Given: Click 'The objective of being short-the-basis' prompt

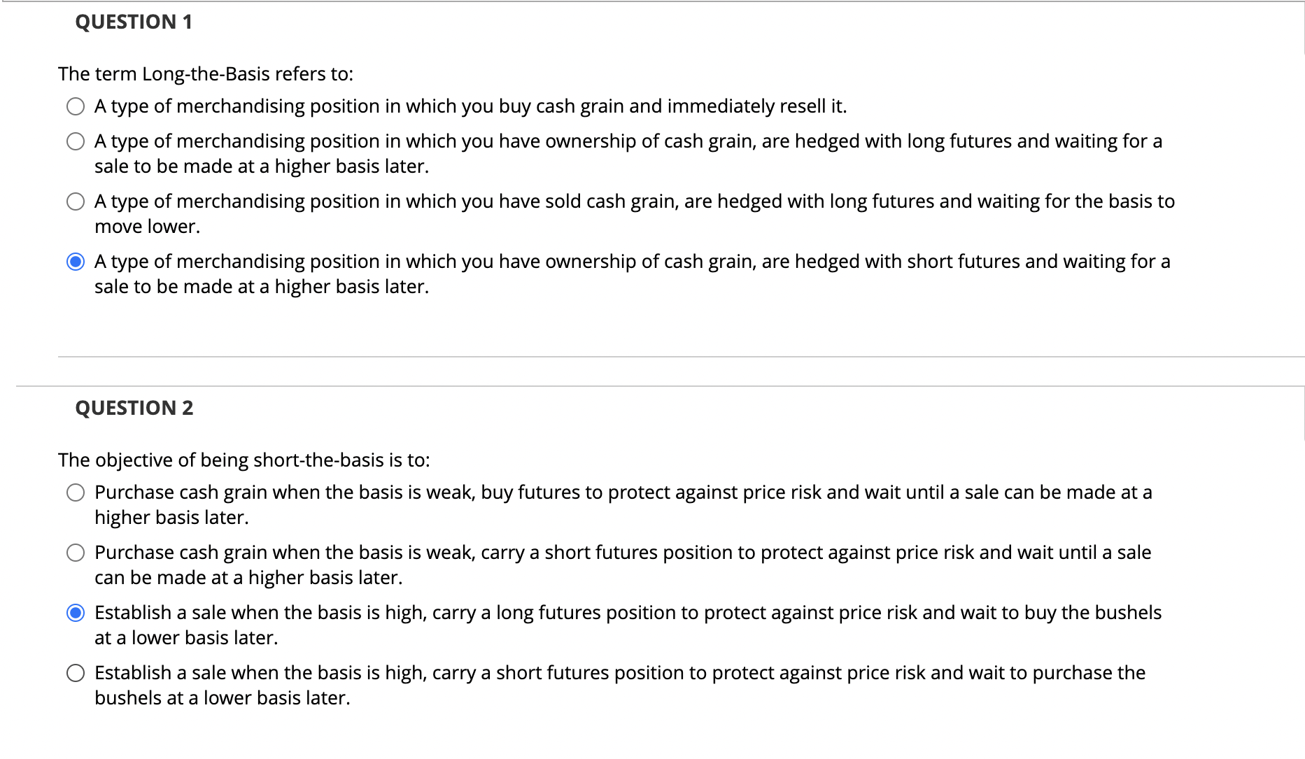Looking at the screenshot, I should [x=244, y=460].
